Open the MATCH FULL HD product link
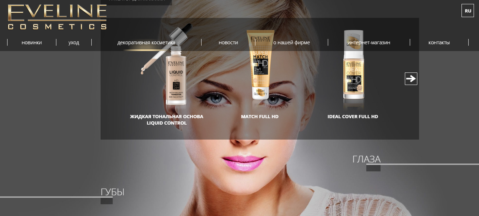479x216 pixels. click(260, 117)
